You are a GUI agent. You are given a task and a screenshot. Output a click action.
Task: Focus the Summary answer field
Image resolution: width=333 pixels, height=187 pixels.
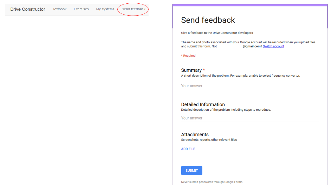pyautogui.click(x=215, y=86)
